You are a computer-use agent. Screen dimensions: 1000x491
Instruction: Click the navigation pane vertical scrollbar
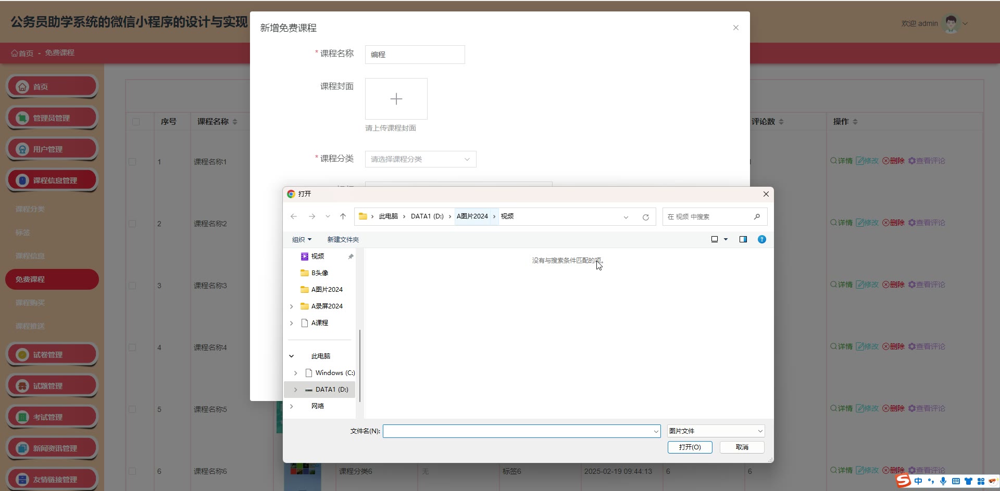(x=359, y=364)
